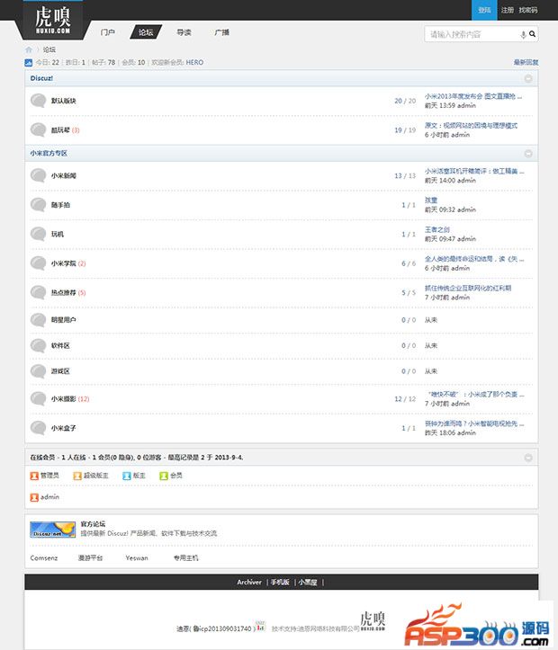This screenshot has width=558, height=650.
Task: Open latest post 小米2013年度发布会 图文直播
Action: 473,96
